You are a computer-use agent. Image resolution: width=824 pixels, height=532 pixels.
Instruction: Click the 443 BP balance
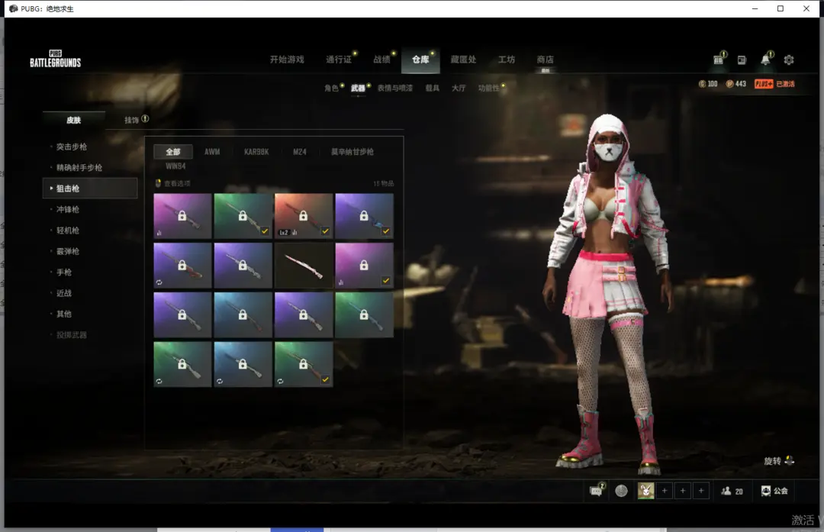pyautogui.click(x=740, y=84)
